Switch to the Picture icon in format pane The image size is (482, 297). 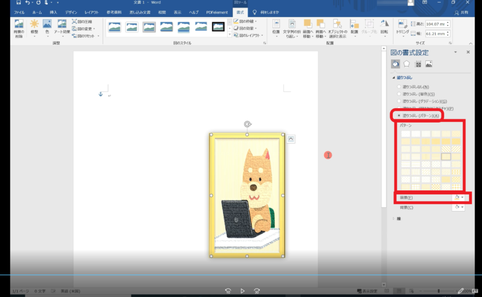point(429,64)
